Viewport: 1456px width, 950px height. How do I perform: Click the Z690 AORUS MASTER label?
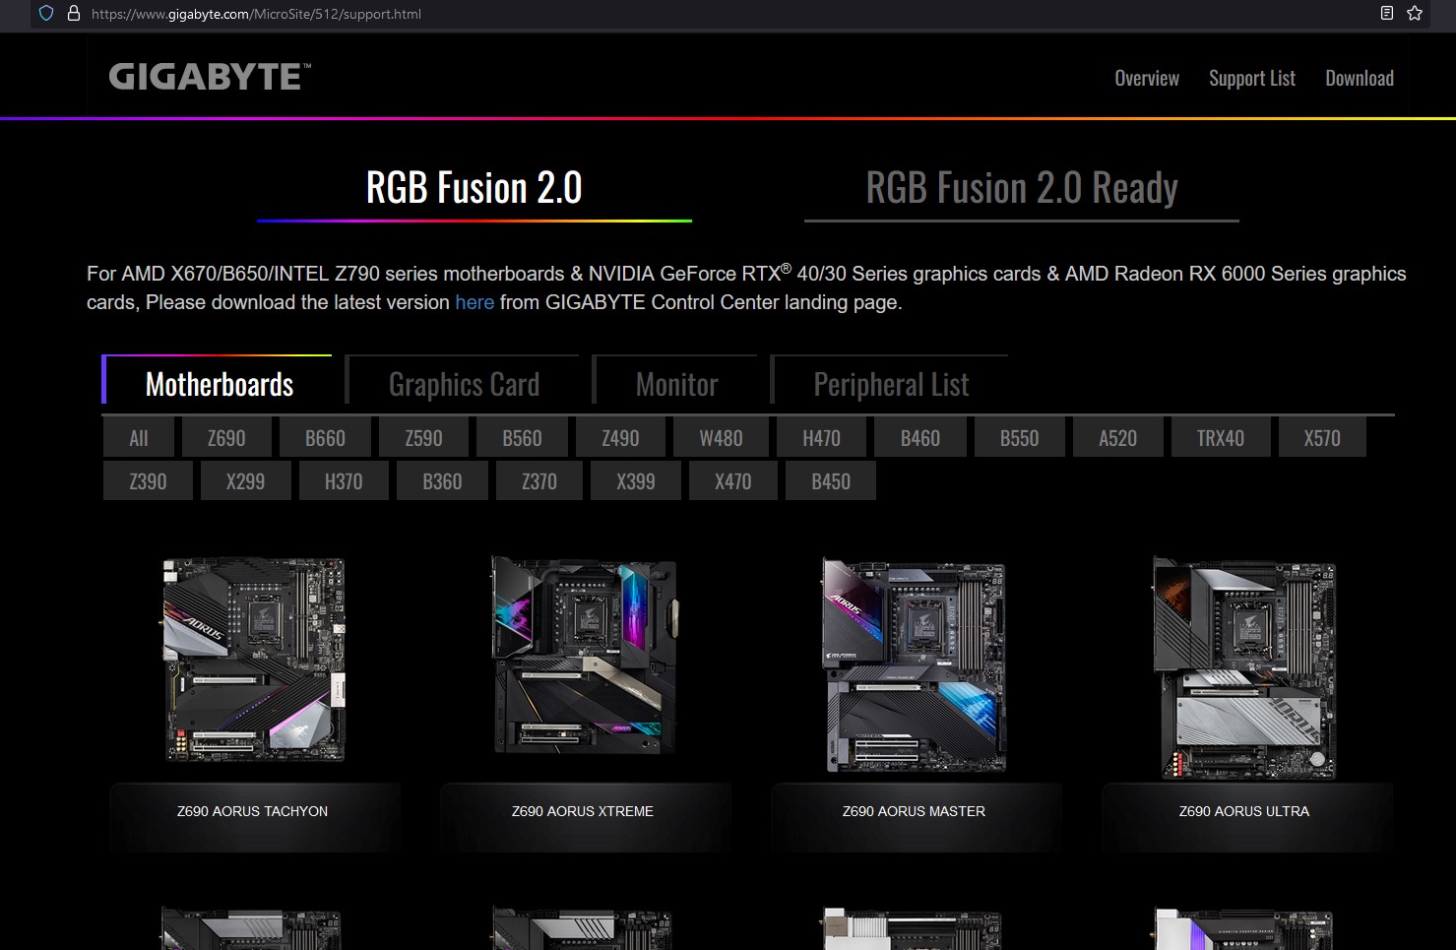pos(914,811)
